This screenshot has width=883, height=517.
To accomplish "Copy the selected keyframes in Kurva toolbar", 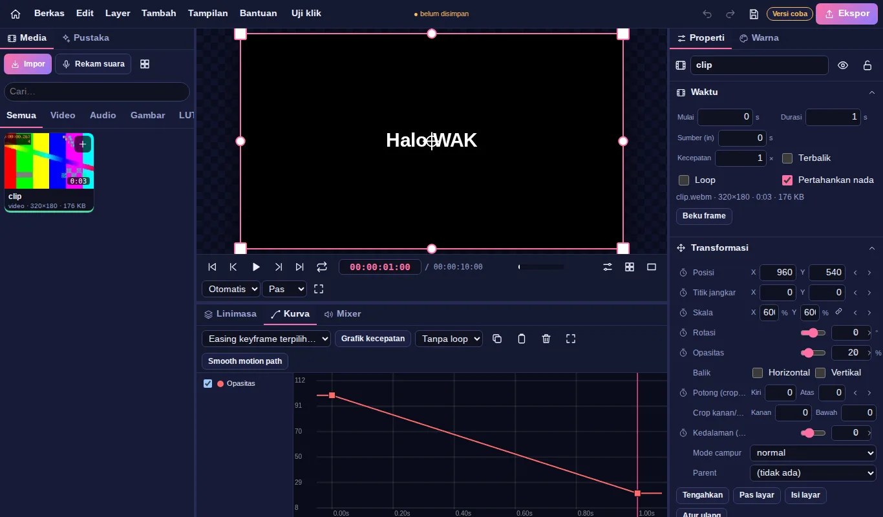I will click(x=497, y=339).
